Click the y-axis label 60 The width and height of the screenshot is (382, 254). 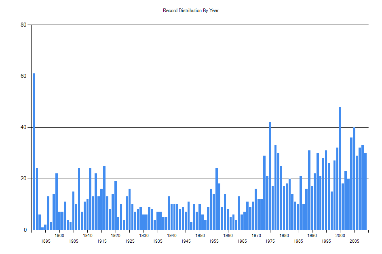coord(23,76)
